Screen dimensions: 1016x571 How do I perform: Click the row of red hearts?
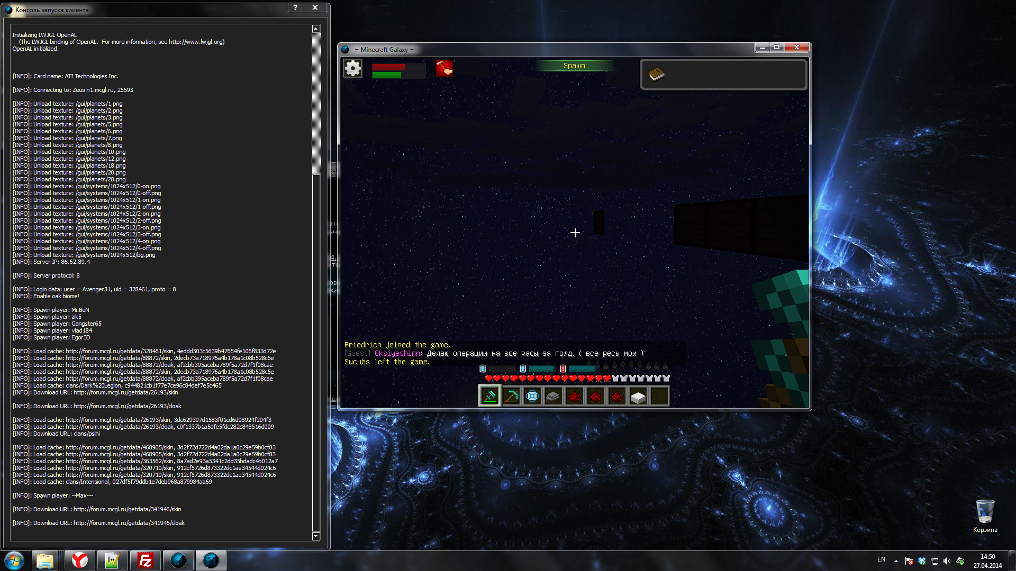tap(548, 379)
